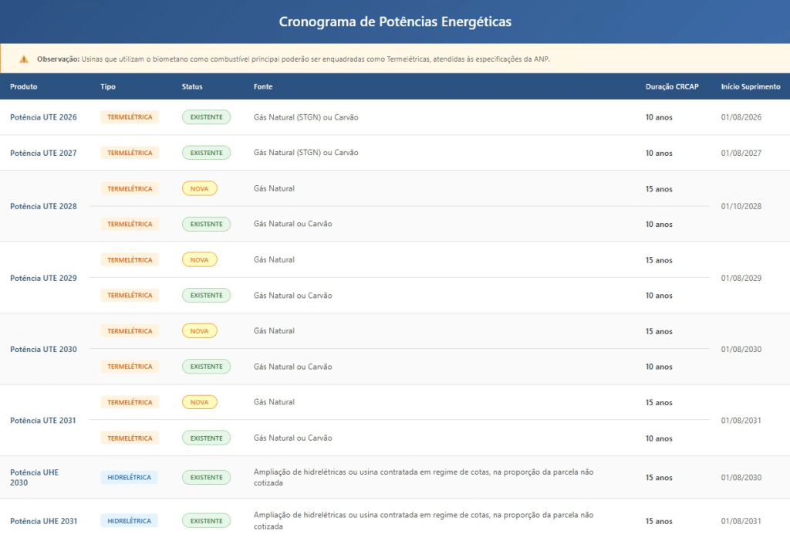
Task: Click the Início Suprimento column header
Action: coord(751,86)
